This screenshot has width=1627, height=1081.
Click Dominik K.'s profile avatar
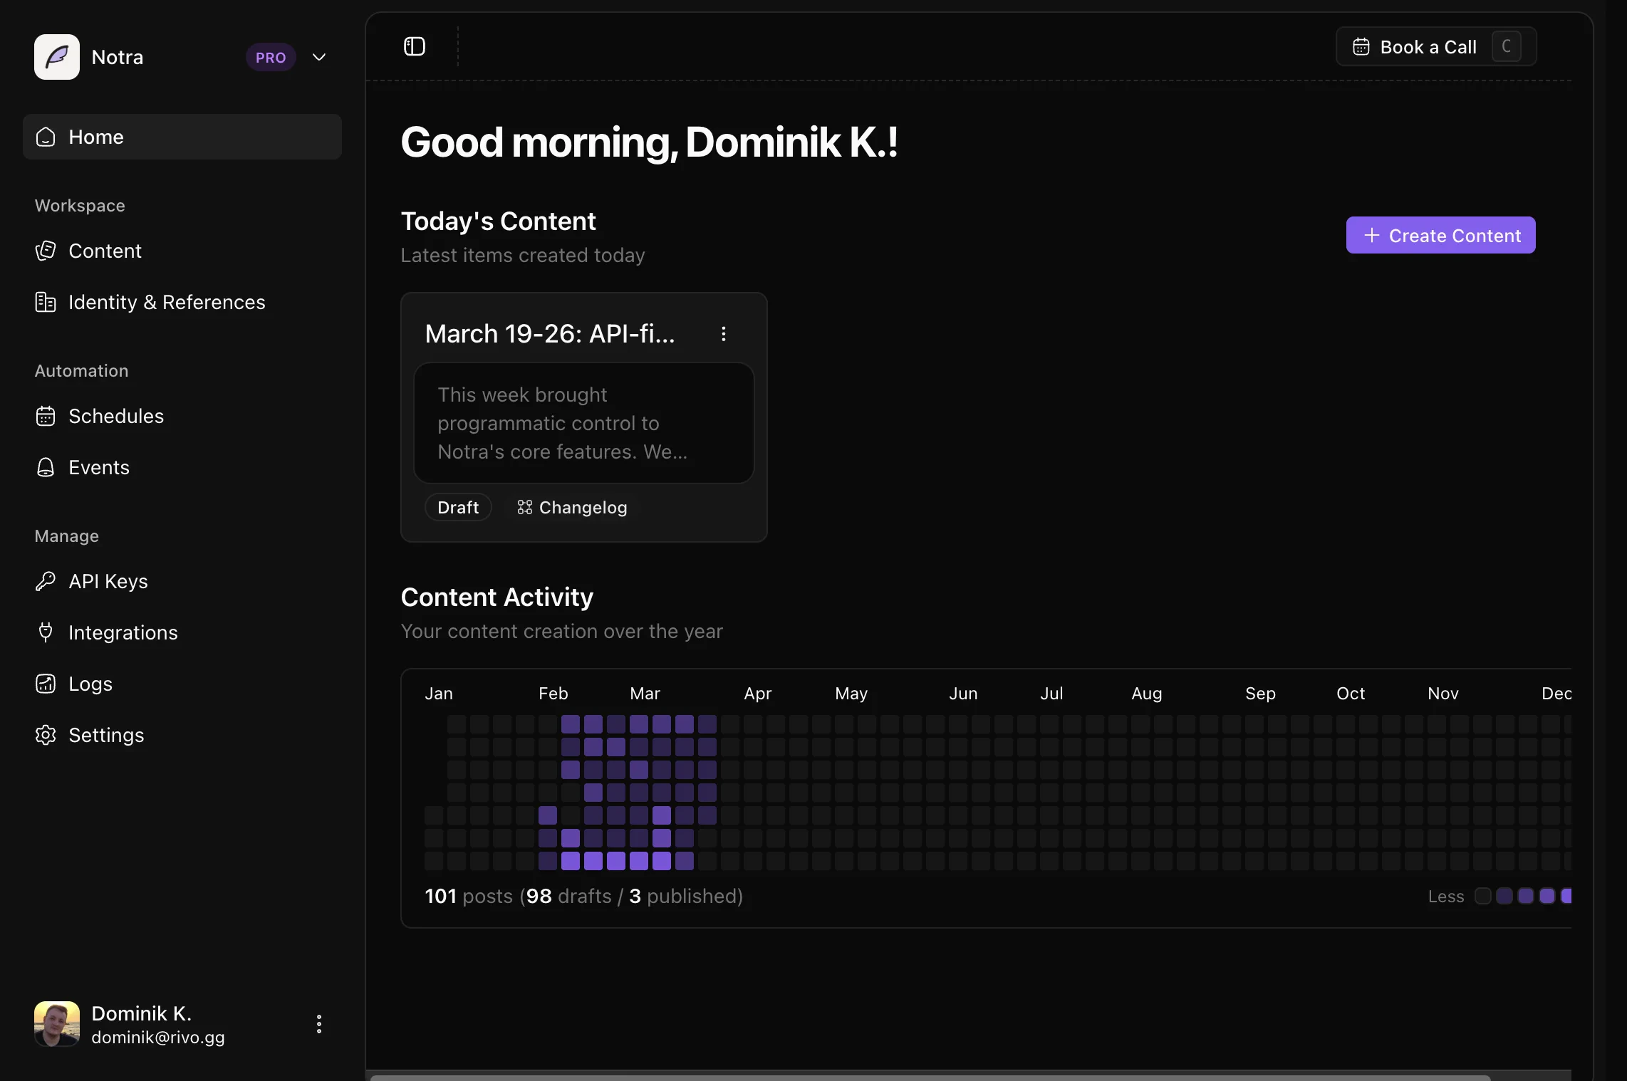click(x=57, y=1024)
